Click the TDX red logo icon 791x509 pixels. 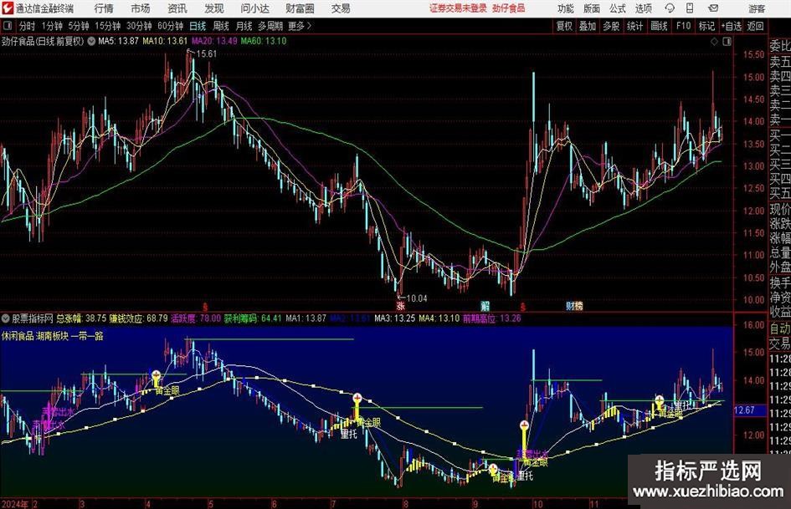(8, 8)
